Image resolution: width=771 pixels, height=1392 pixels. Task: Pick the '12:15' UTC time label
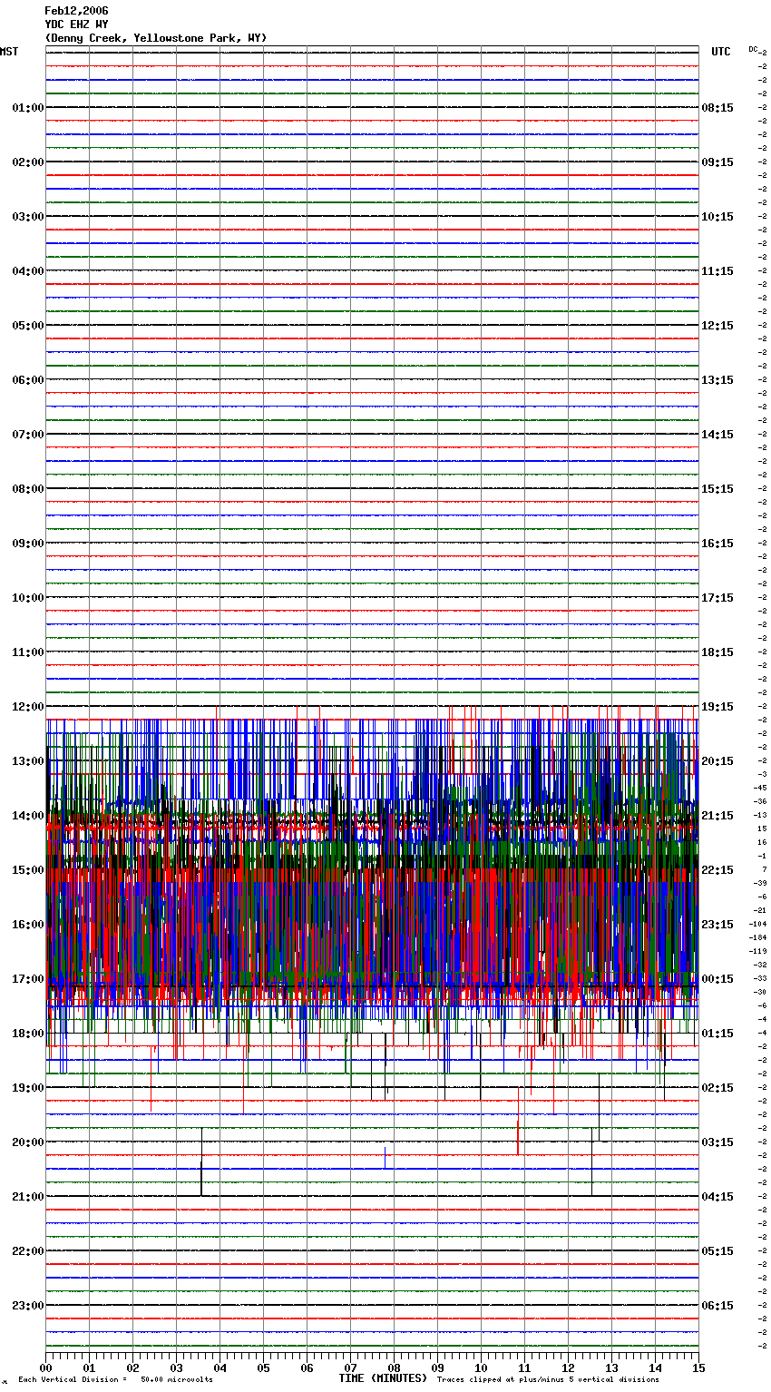tap(717, 326)
